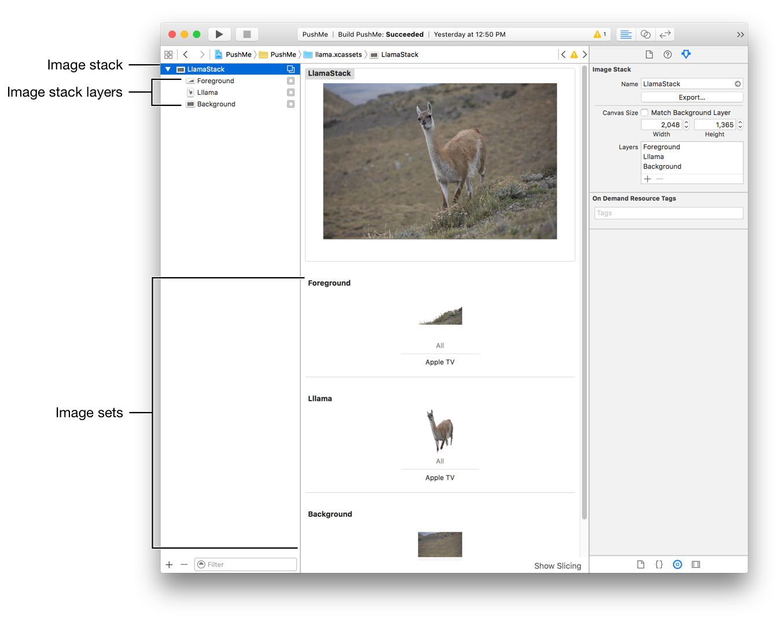784x625 pixels.
Task: Edit the canvas Width field
Action: click(661, 125)
